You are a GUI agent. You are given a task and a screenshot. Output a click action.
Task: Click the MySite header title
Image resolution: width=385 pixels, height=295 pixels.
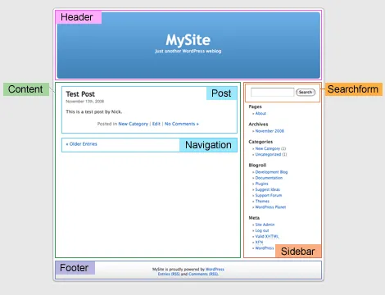tap(188, 40)
